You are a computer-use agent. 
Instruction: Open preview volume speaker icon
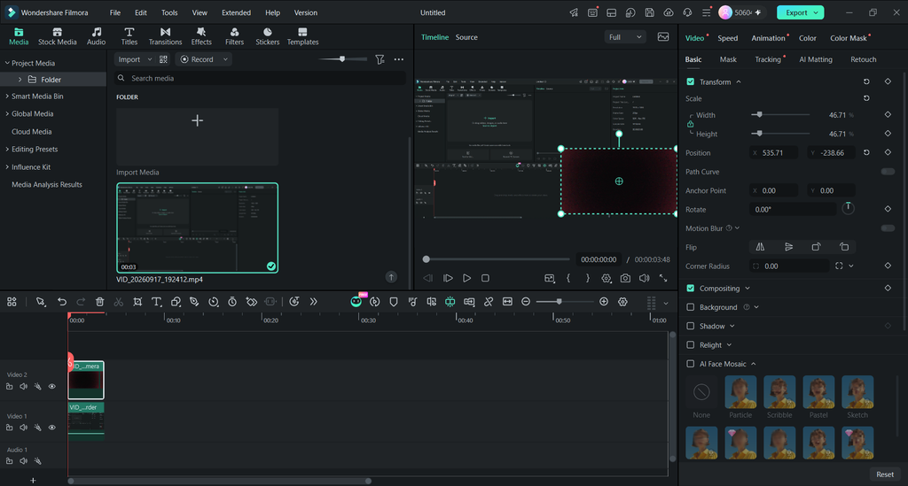tap(644, 278)
